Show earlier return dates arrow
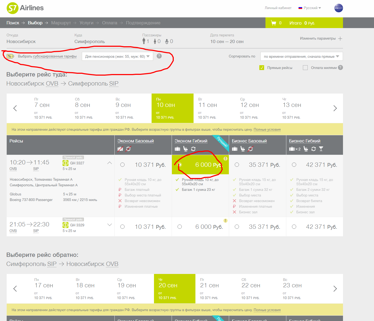The height and width of the screenshot is (321, 374). tap(15, 289)
